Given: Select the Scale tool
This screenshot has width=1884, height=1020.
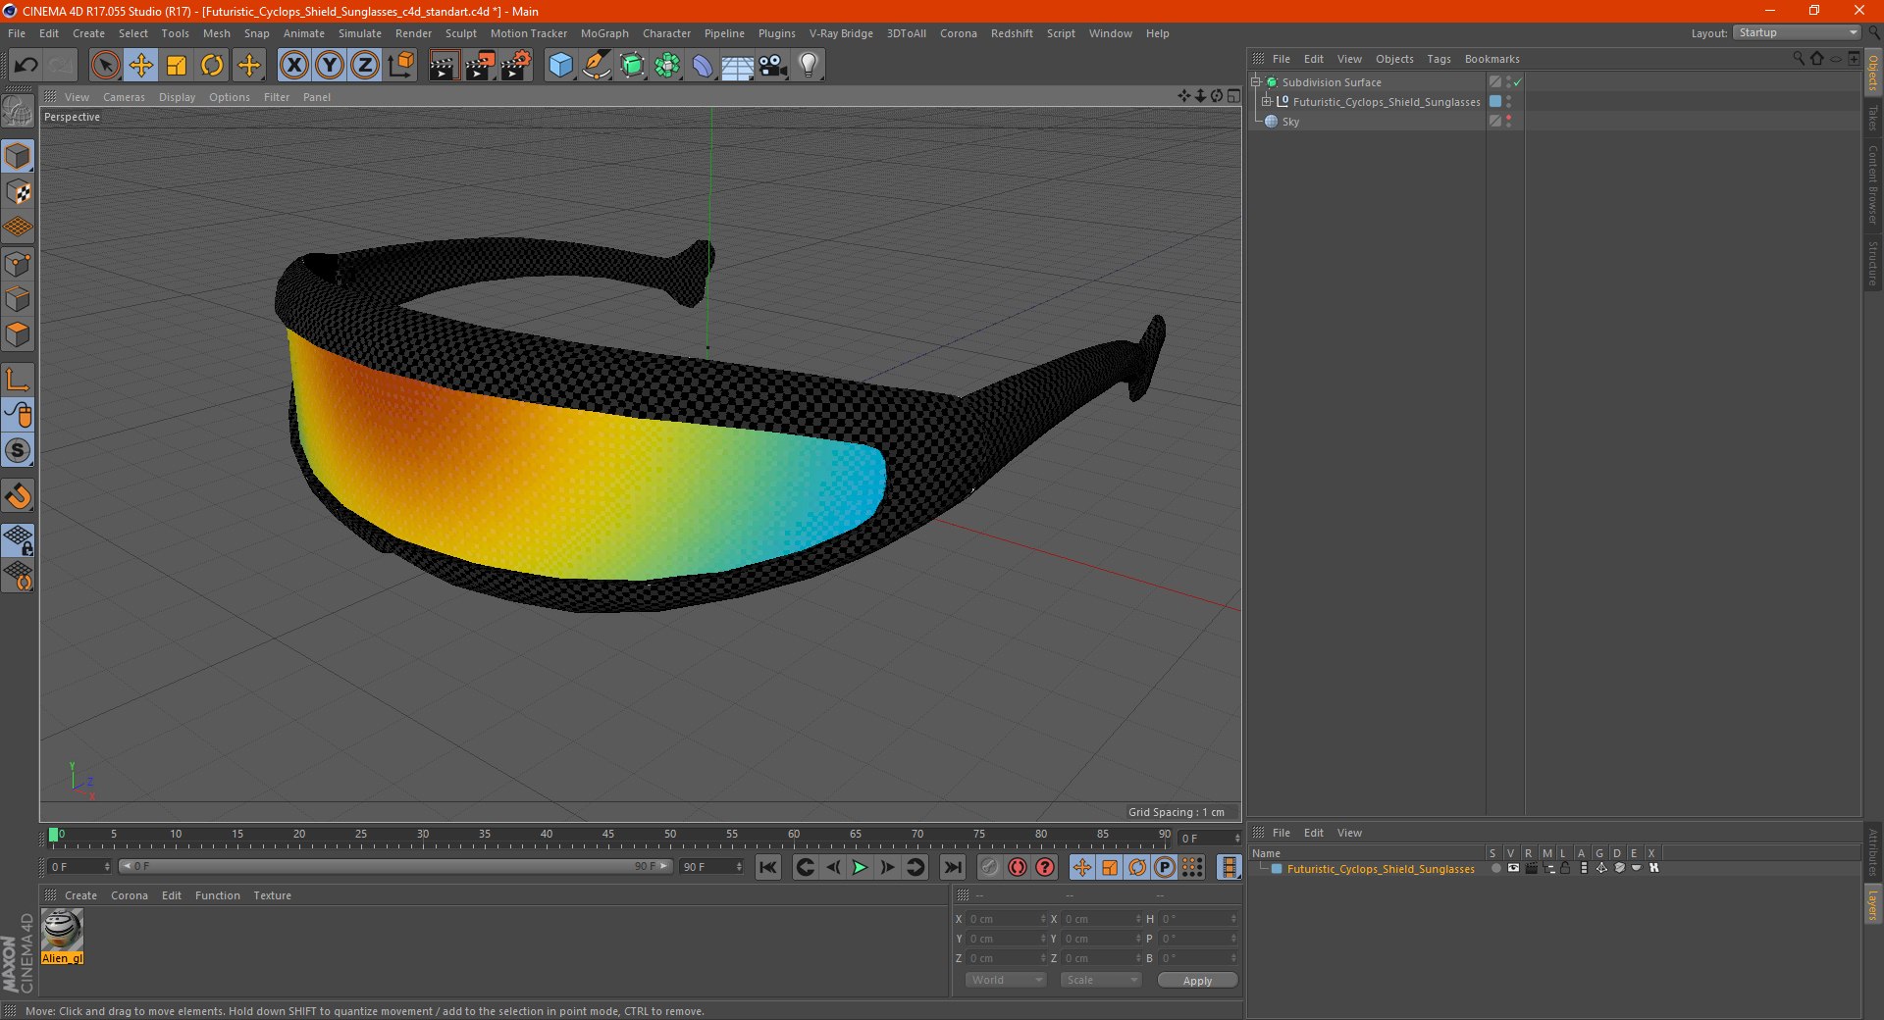Looking at the screenshot, I should tap(177, 66).
